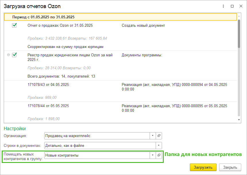The width and height of the screenshot is (247, 175).
Task: Collapse the Реестр продаж юридическим лицам group
Action: pos(9,55)
